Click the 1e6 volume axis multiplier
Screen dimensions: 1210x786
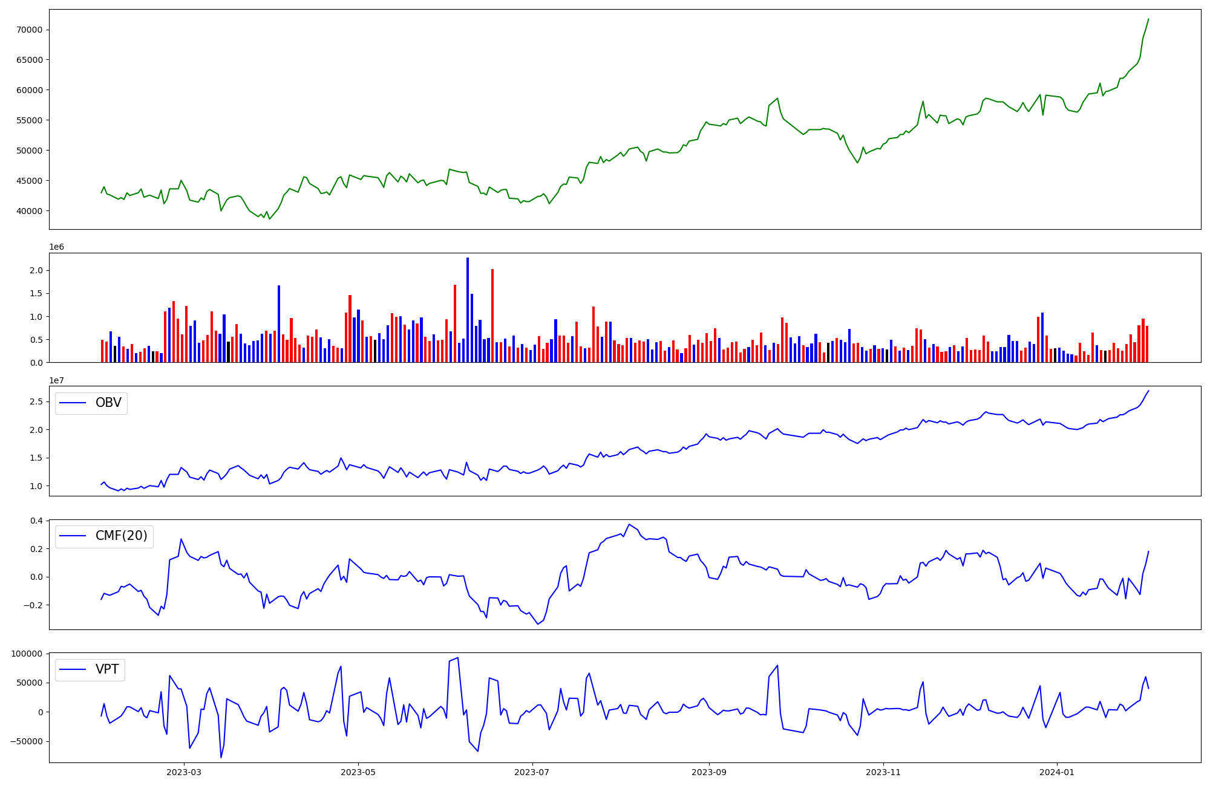[56, 247]
